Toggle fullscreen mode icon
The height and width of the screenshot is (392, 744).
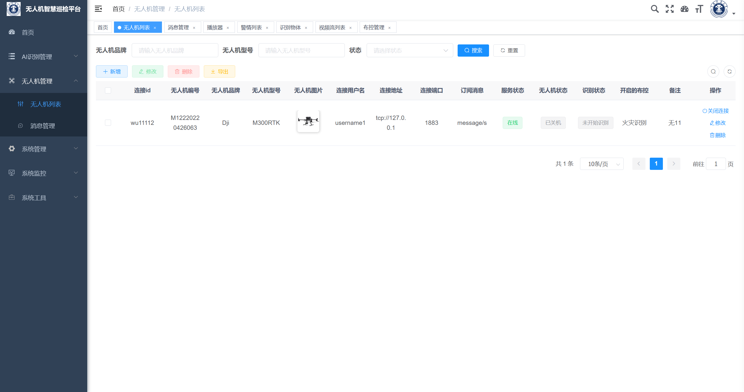coord(670,9)
